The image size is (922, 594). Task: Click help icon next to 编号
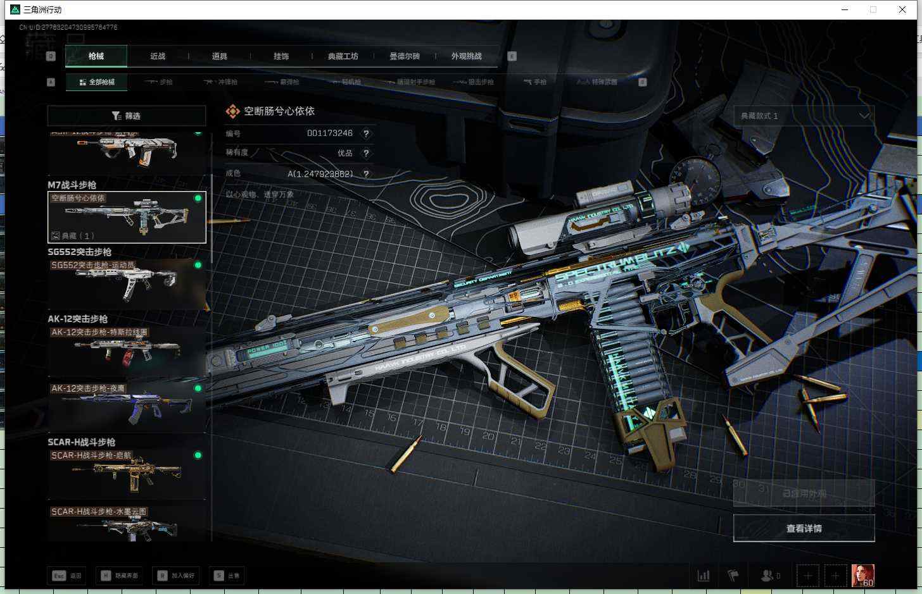tap(366, 133)
